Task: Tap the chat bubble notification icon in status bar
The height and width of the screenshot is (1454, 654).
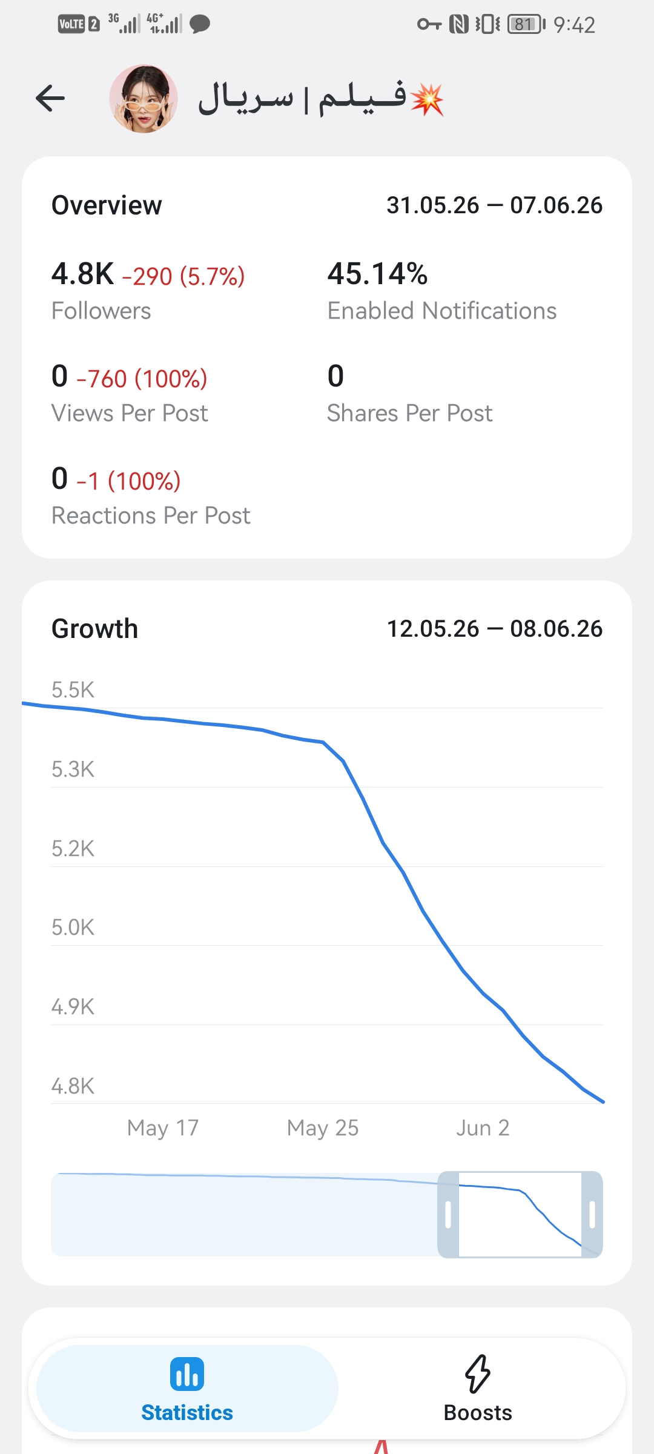Action: pos(200,24)
